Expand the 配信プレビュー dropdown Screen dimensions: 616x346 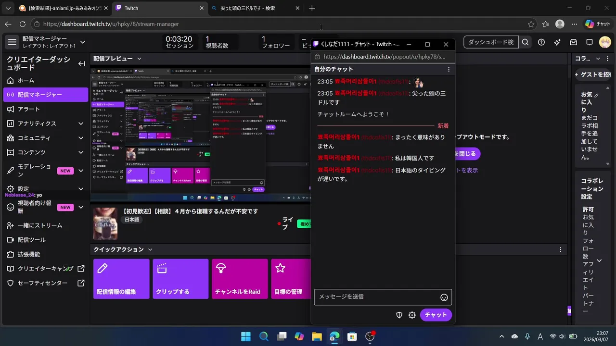(139, 59)
